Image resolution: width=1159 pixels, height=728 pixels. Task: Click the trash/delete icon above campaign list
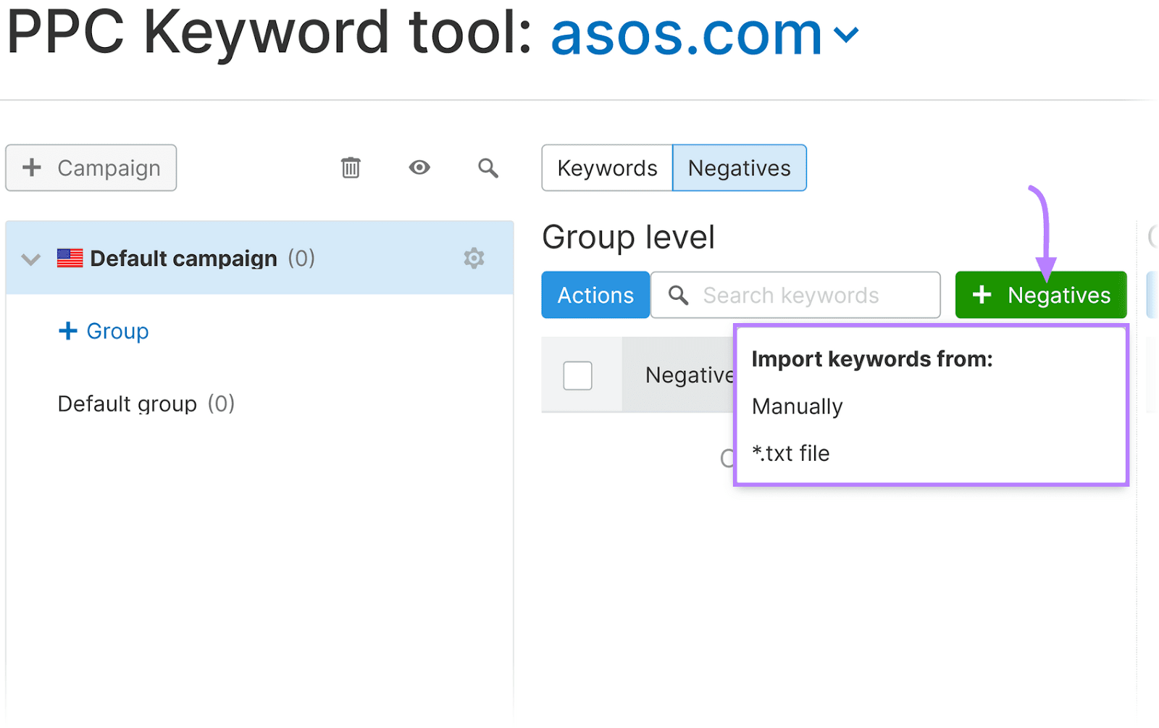click(x=350, y=167)
